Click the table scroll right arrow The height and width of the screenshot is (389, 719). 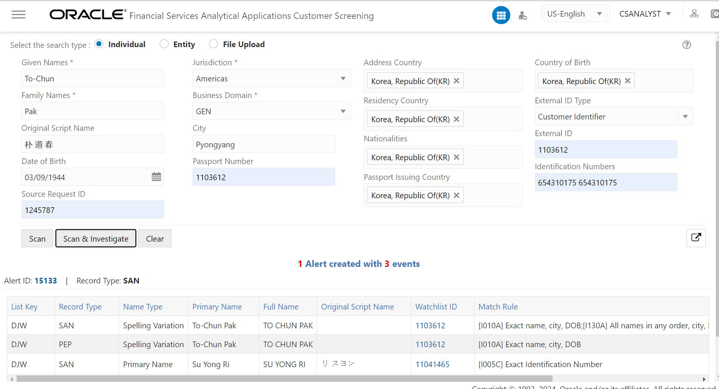(704, 379)
